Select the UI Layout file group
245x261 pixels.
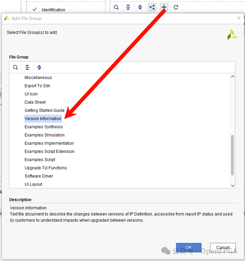point(33,184)
